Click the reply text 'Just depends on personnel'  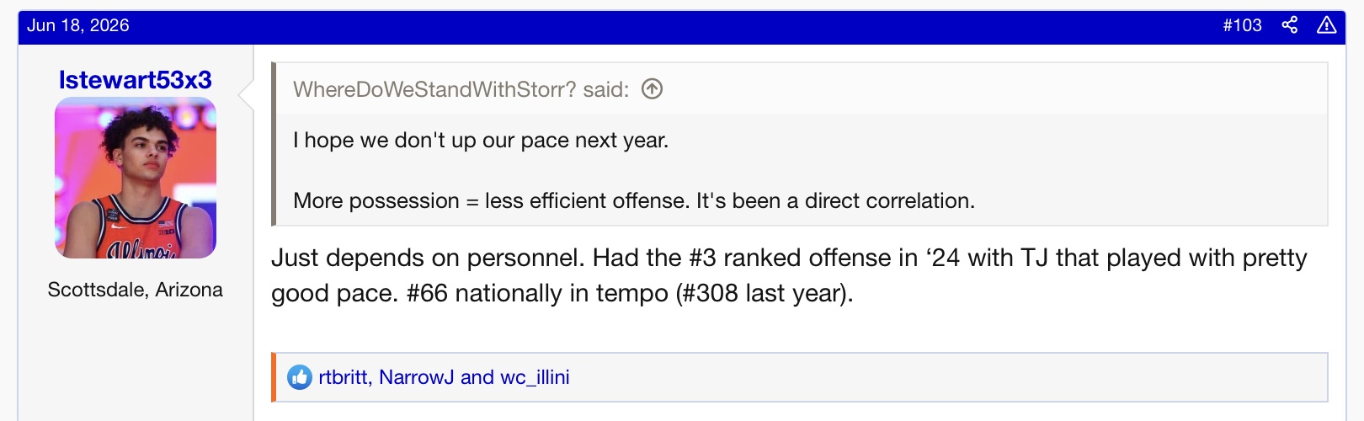(x=429, y=258)
